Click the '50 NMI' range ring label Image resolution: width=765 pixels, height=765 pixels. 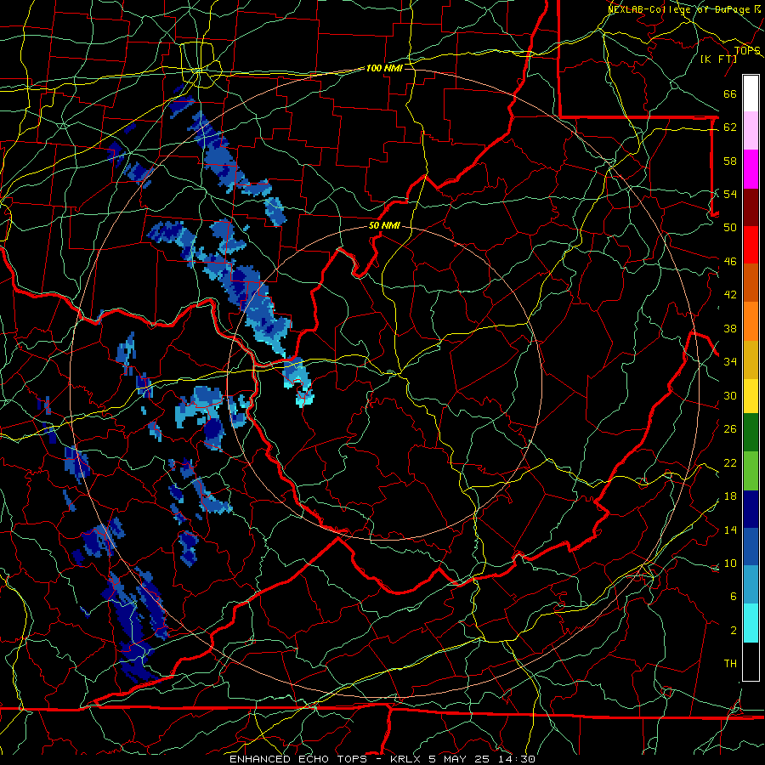384,225
